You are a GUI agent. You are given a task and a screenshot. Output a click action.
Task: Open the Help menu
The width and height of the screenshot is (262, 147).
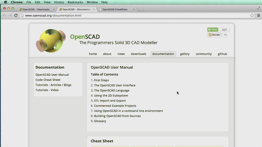coord(105,2)
